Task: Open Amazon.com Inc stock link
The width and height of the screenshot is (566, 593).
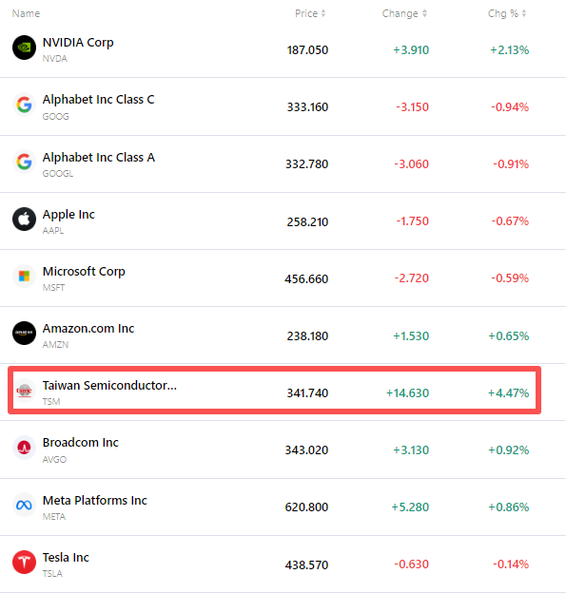Action: (x=88, y=329)
